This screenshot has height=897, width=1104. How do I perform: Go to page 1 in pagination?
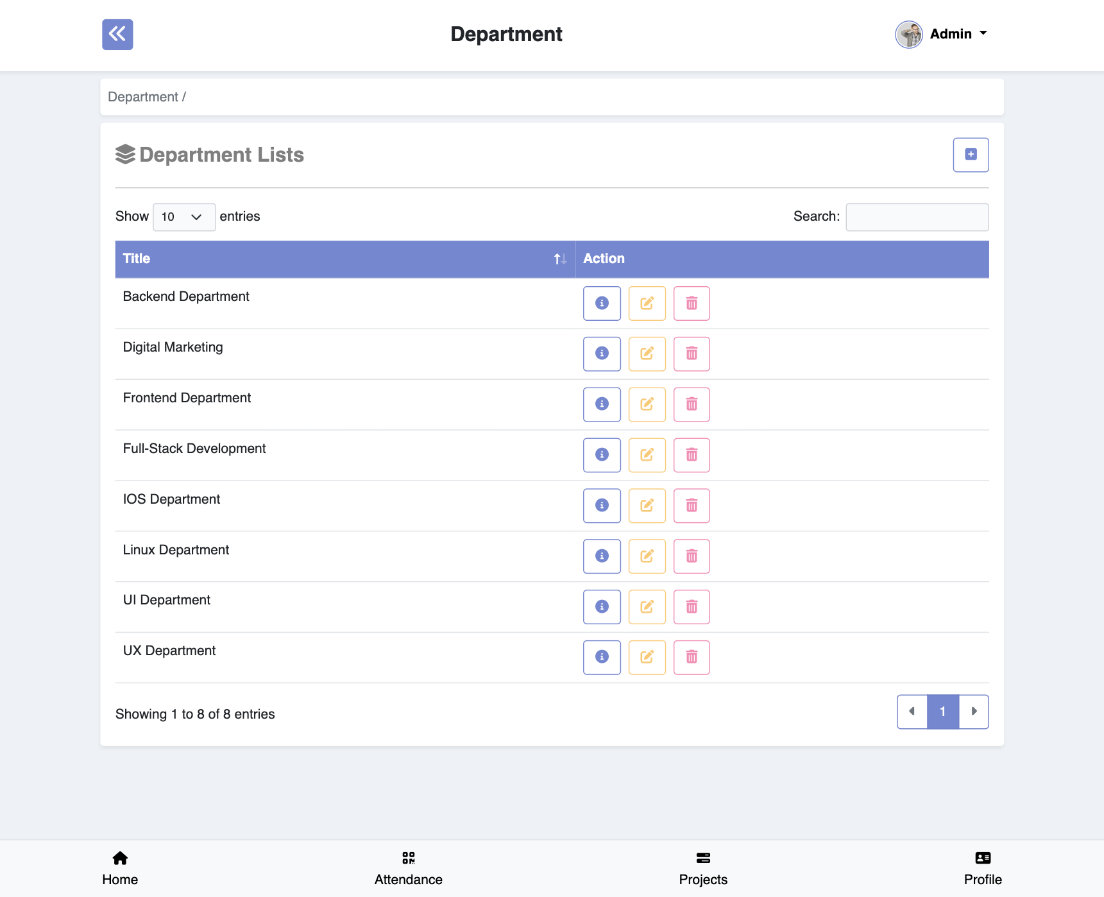pyautogui.click(x=942, y=712)
